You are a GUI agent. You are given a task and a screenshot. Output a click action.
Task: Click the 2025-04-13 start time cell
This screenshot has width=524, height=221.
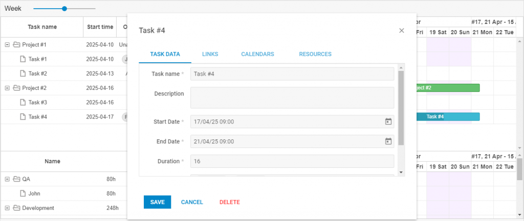click(x=100, y=73)
